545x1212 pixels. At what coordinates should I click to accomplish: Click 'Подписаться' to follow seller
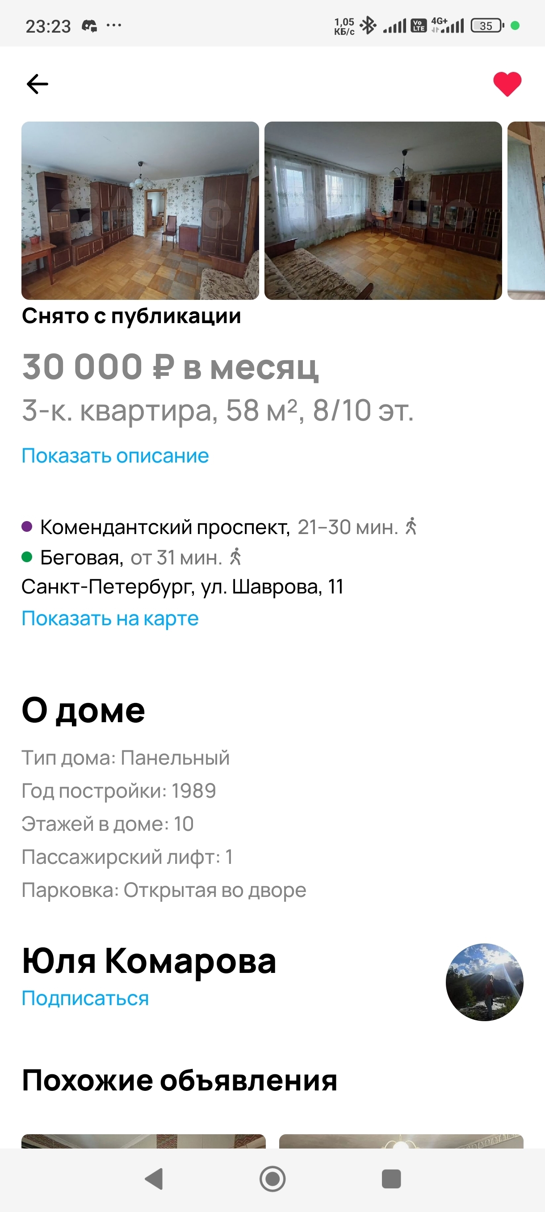pos(85,998)
